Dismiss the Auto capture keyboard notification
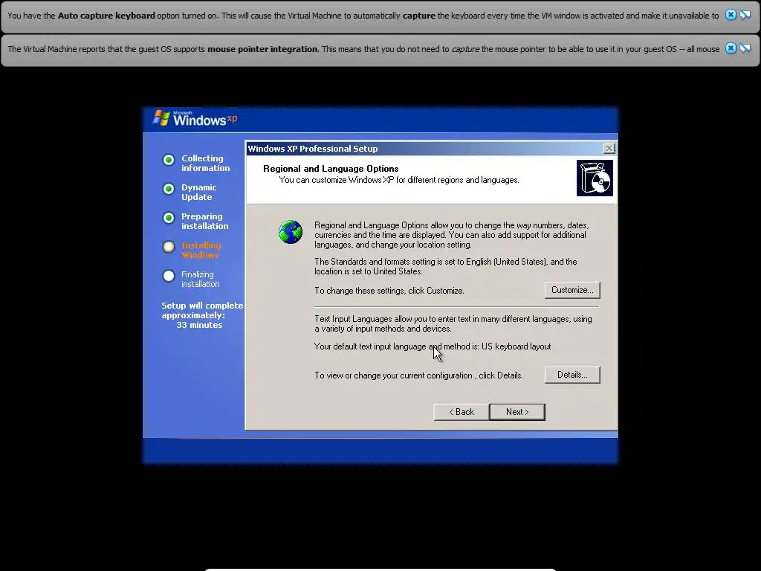Viewport: 761px width, 571px height. pos(731,15)
